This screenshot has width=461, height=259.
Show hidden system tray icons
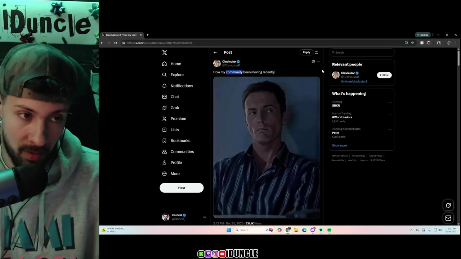click(411, 230)
